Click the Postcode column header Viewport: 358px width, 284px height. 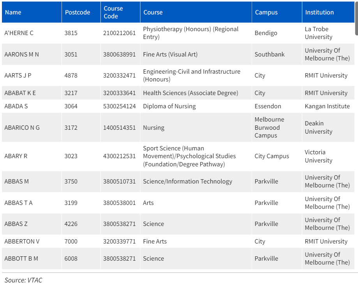pyautogui.click(x=77, y=12)
